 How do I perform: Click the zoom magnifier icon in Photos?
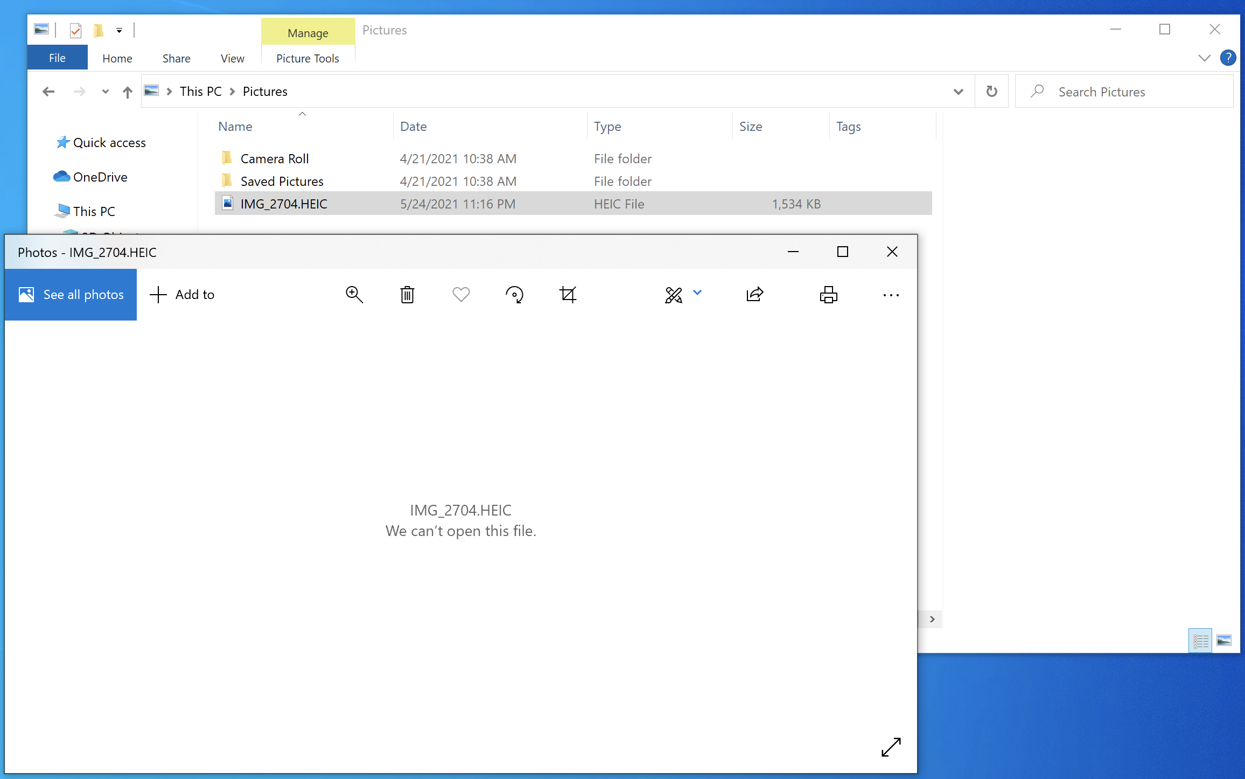point(354,295)
